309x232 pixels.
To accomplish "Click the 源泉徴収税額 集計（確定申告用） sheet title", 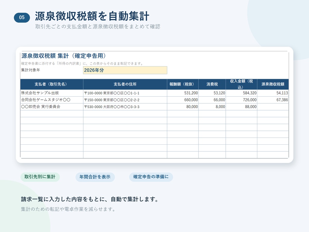I will click(63, 56).
